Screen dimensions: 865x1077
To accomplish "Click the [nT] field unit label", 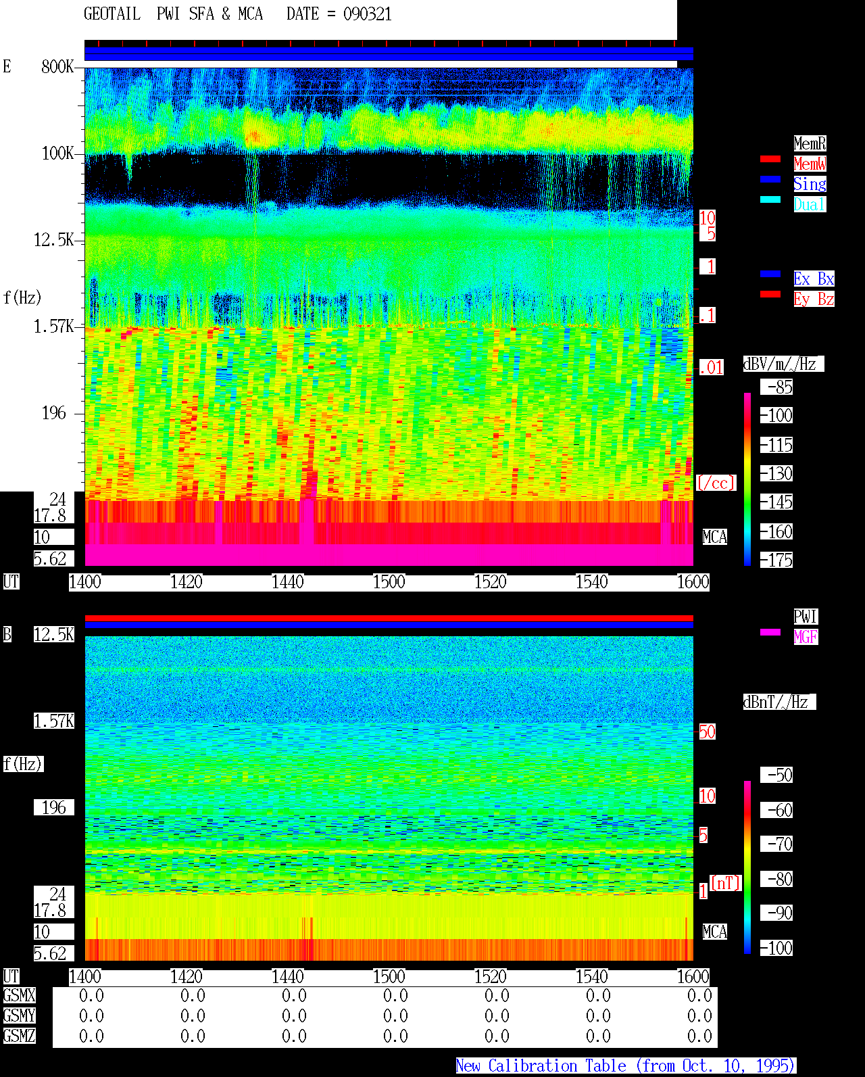I will pyautogui.click(x=726, y=883).
